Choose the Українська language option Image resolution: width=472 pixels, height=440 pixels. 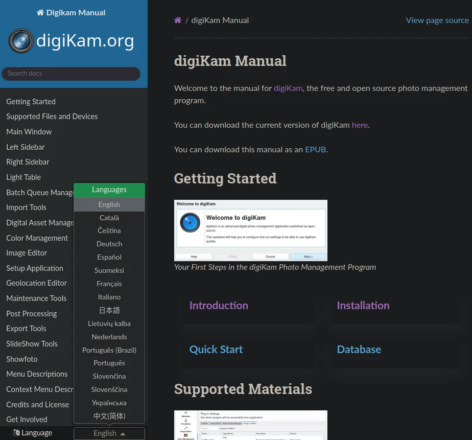tap(109, 403)
